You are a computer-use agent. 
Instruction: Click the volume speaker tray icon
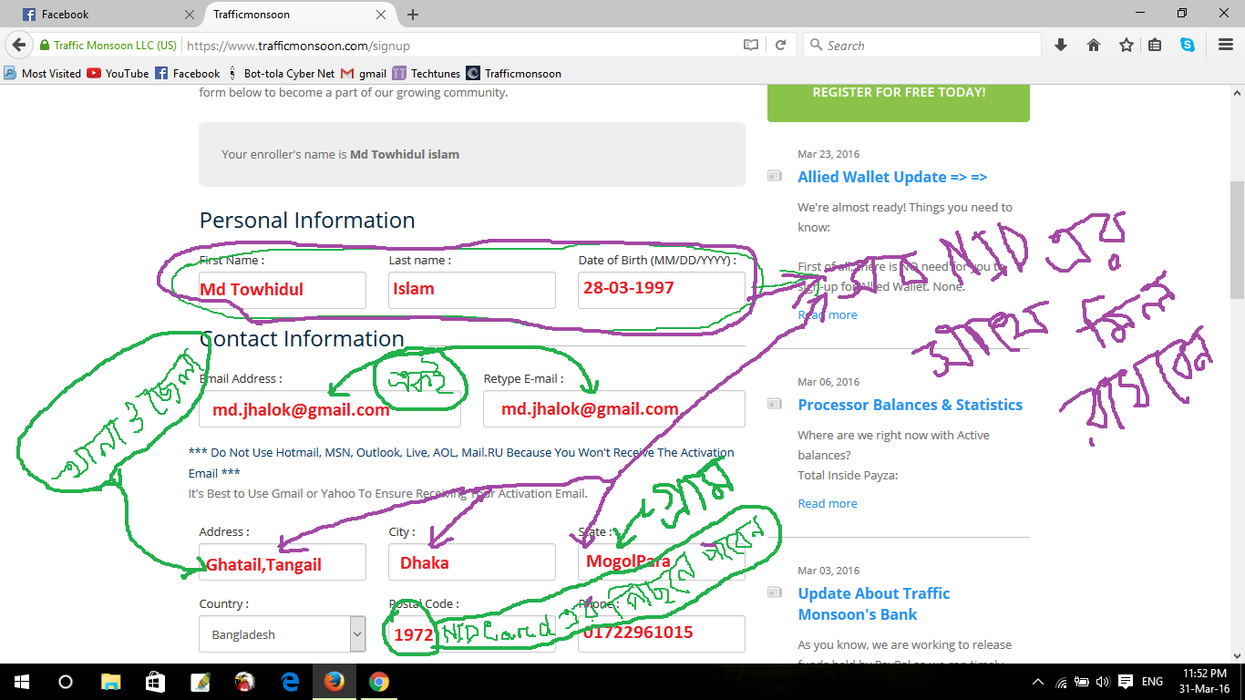(1103, 682)
